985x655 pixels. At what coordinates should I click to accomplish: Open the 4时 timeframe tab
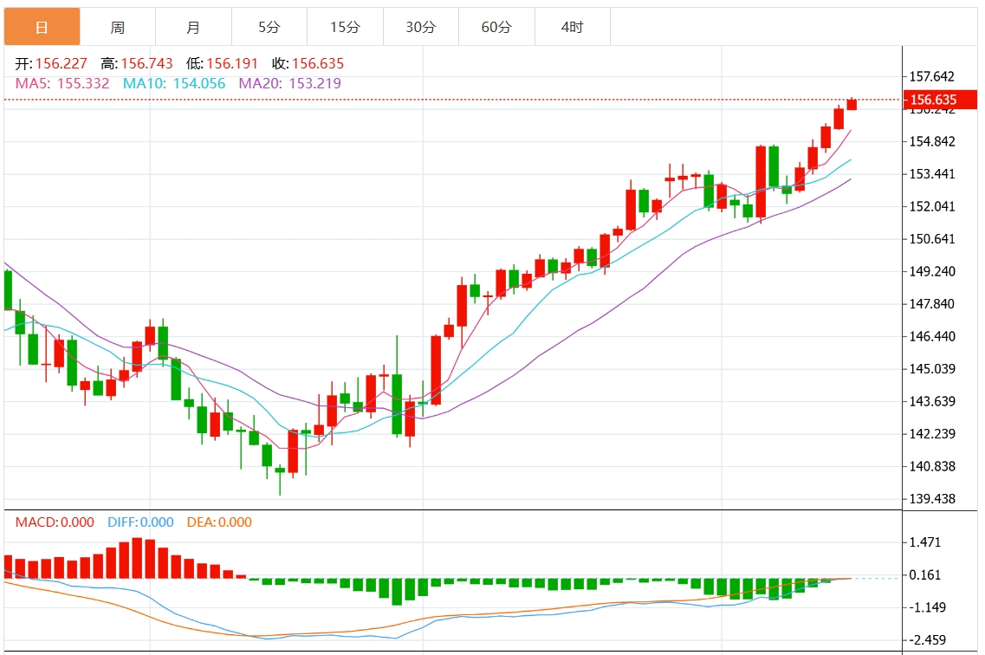coord(573,27)
